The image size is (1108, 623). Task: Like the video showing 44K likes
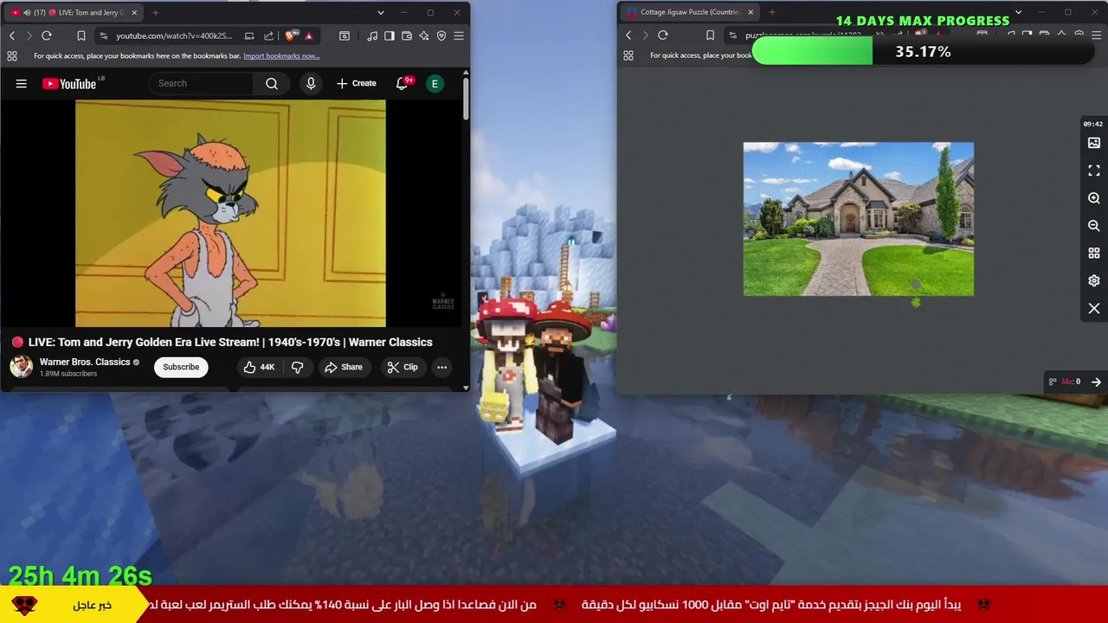coord(259,367)
